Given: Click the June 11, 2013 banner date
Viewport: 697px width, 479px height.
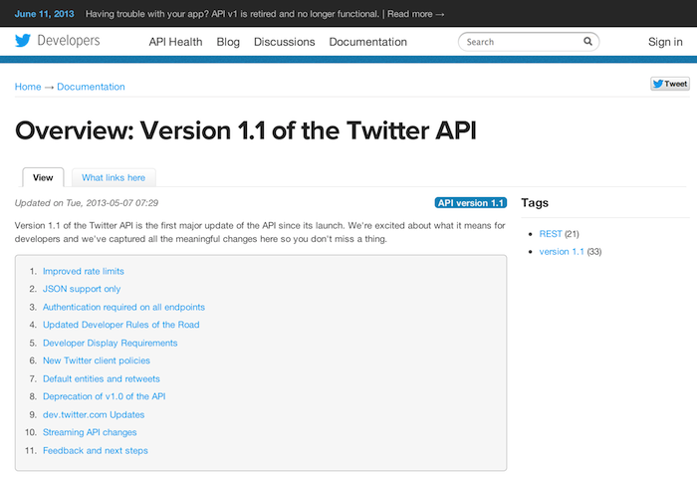Looking at the screenshot, I should tap(44, 14).
